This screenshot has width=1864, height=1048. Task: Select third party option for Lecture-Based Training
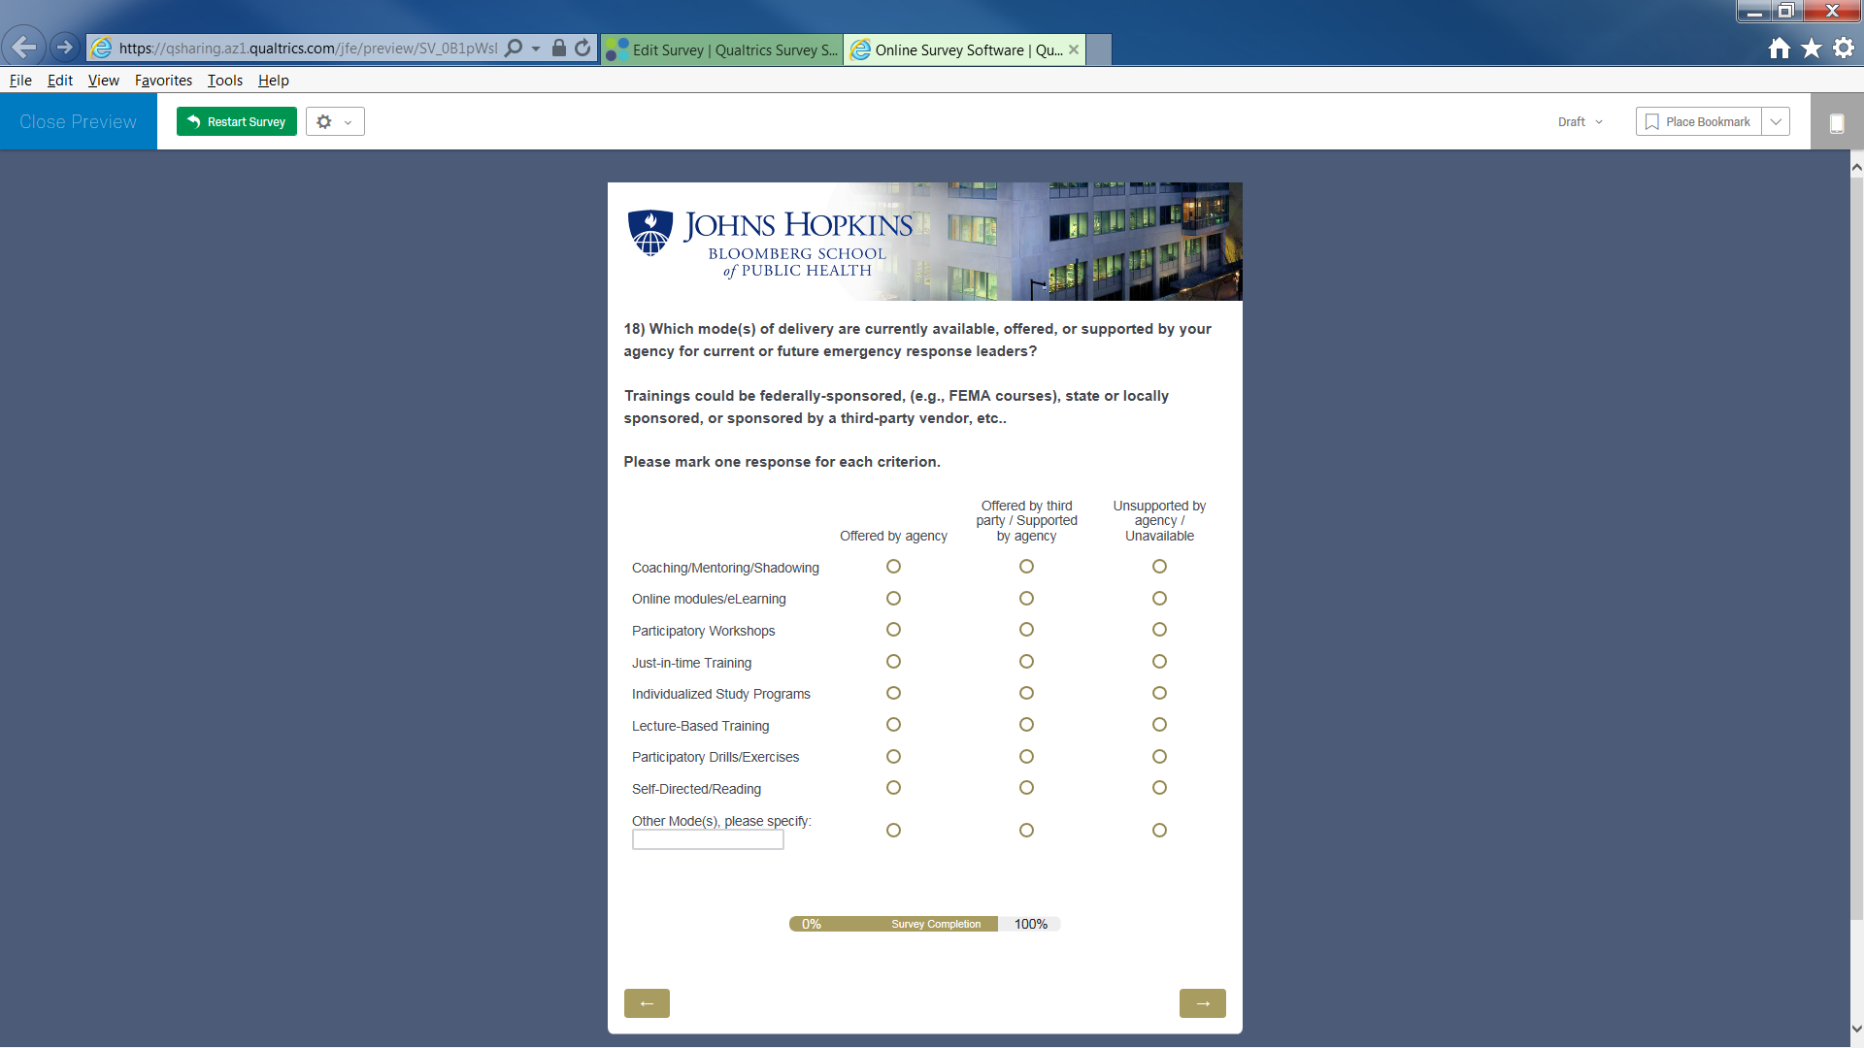click(x=1026, y=725)
